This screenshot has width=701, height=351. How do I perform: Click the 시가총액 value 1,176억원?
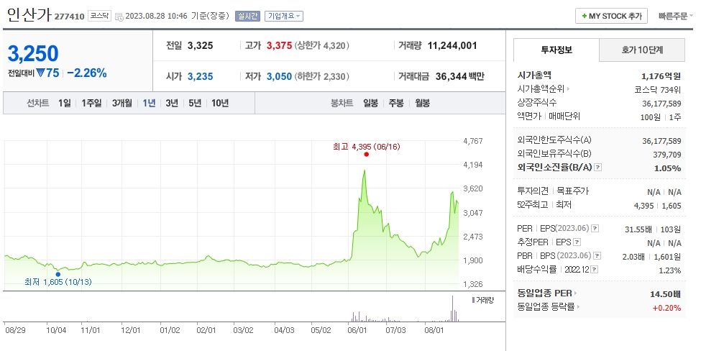(x=661, y=76)
